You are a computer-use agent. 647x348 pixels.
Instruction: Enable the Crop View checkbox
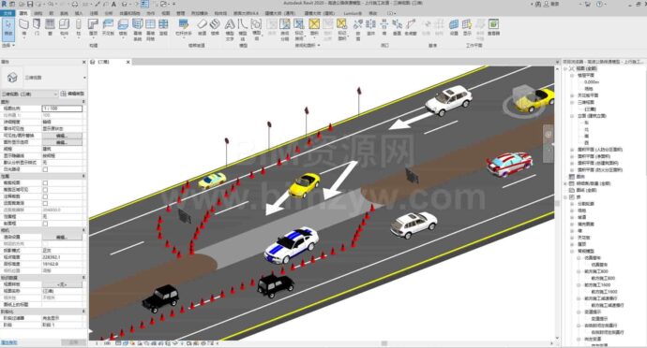45,182
